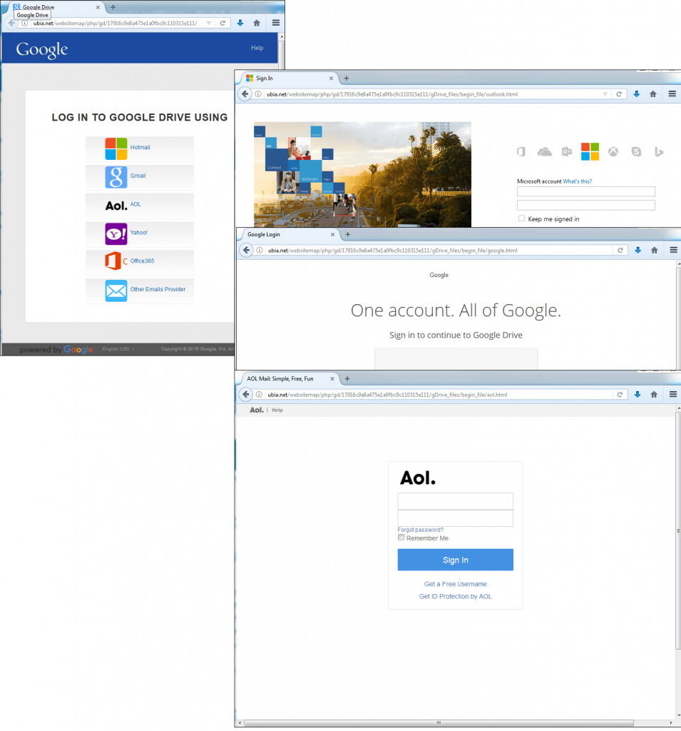Click the Outlook icon on Microsoft page

[567, 151]
